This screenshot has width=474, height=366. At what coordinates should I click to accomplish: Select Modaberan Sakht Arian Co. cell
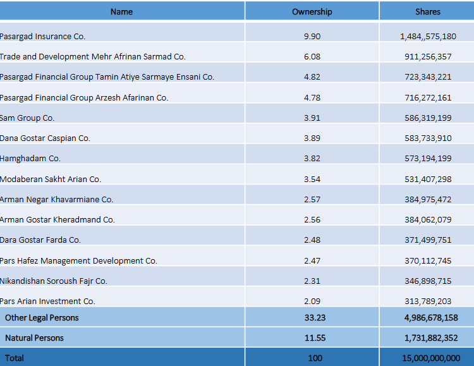pos(51,180)
